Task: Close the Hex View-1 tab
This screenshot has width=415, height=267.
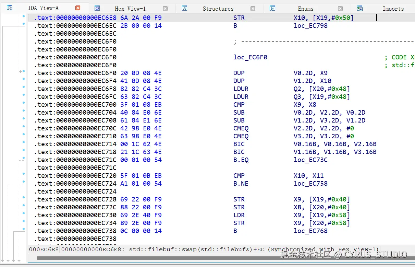Action: (165, 9)
